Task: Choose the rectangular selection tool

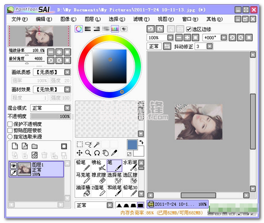Action: pos(80,144)
